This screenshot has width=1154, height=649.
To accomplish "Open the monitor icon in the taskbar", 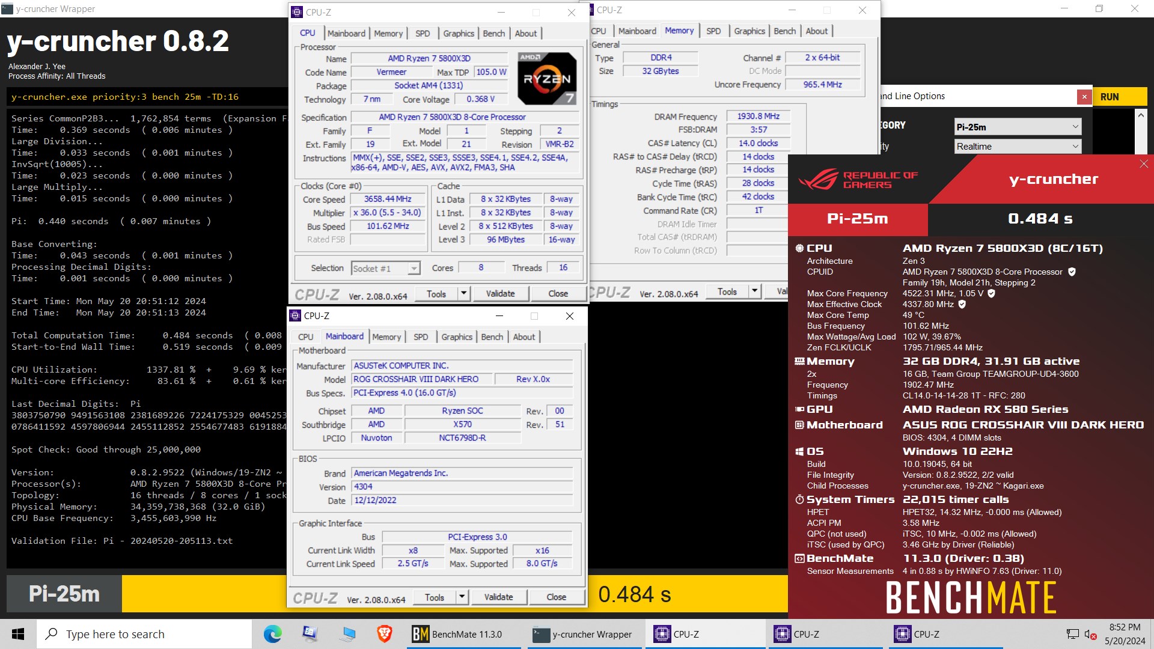I will click(x=347, y=634).
